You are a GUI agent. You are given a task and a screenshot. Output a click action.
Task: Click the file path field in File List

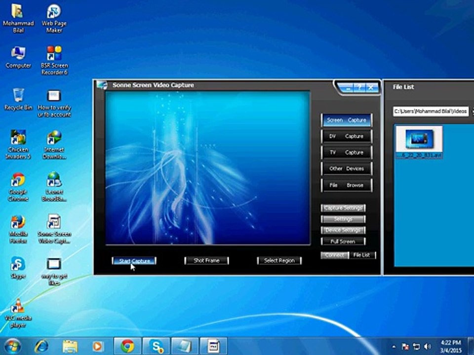pos(431,111)
